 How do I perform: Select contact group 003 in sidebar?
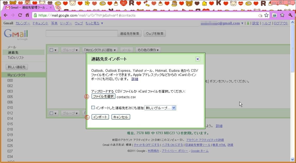(x=10, y=91)
